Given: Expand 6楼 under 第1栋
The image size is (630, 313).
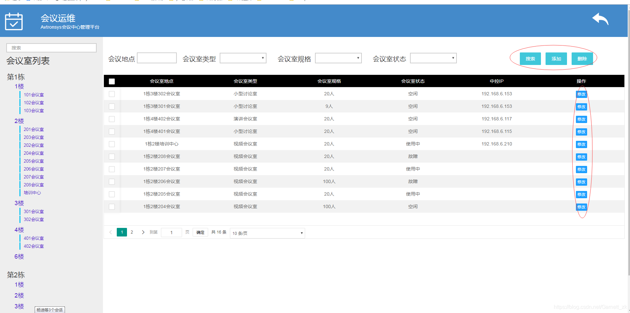Looking at the screenshot, I should pos(19,257).
